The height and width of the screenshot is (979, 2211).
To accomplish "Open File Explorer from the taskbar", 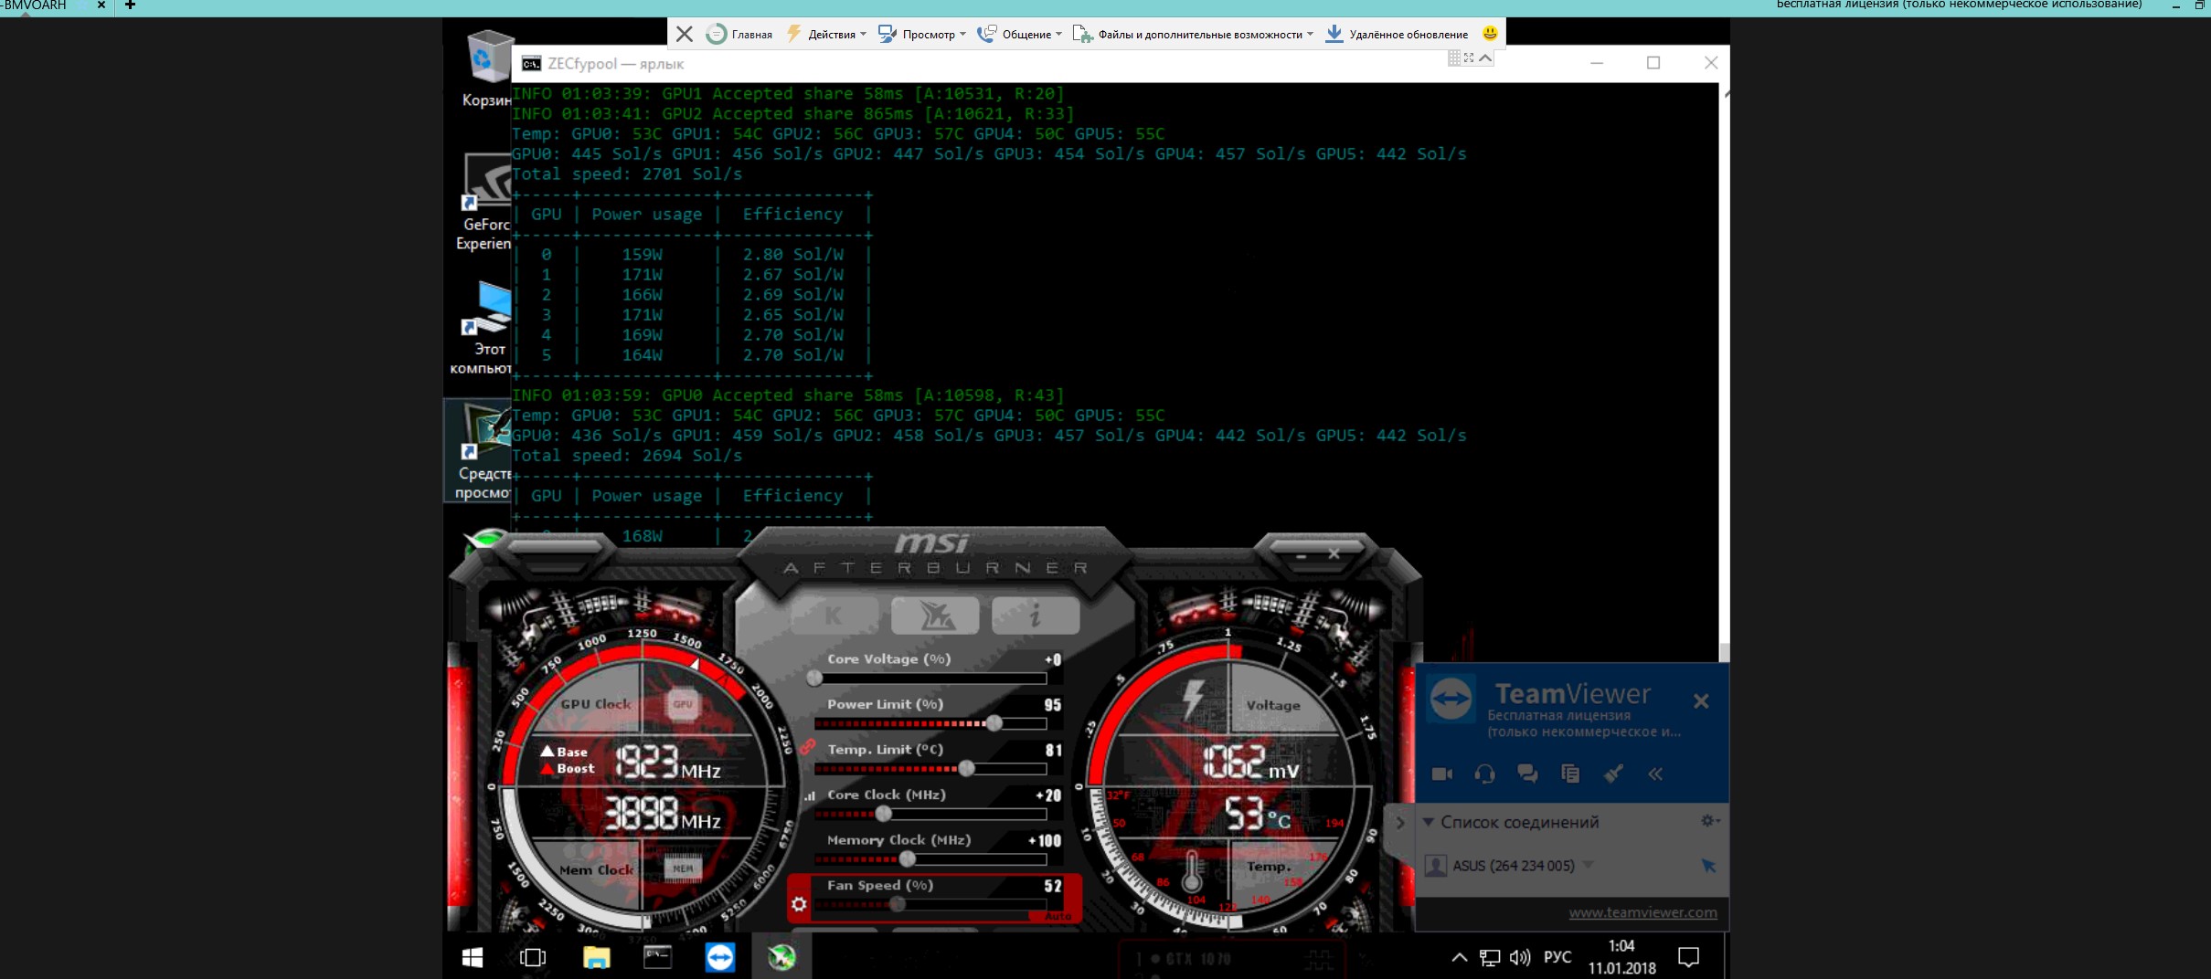I will 596,957.
